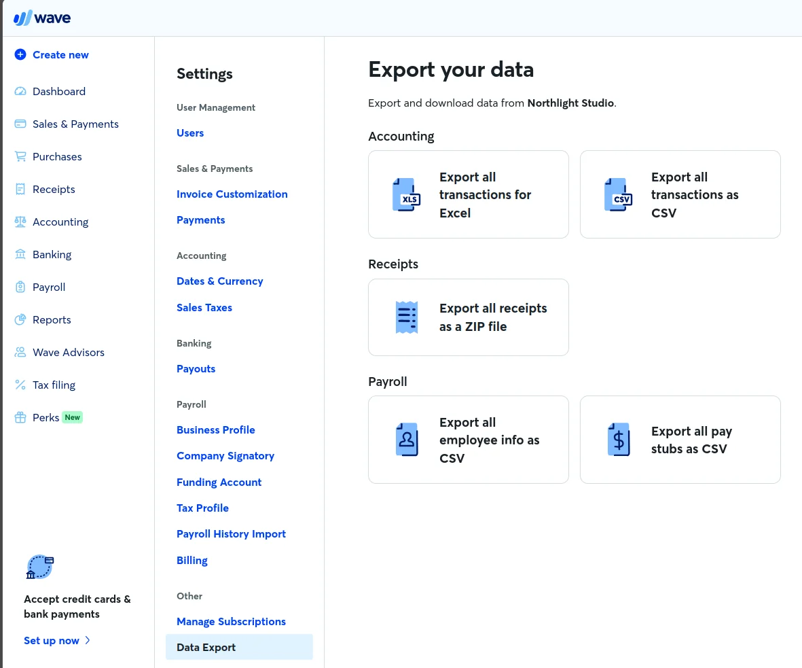
Task: Go to Sales & Payments
Action: (75, 124)
